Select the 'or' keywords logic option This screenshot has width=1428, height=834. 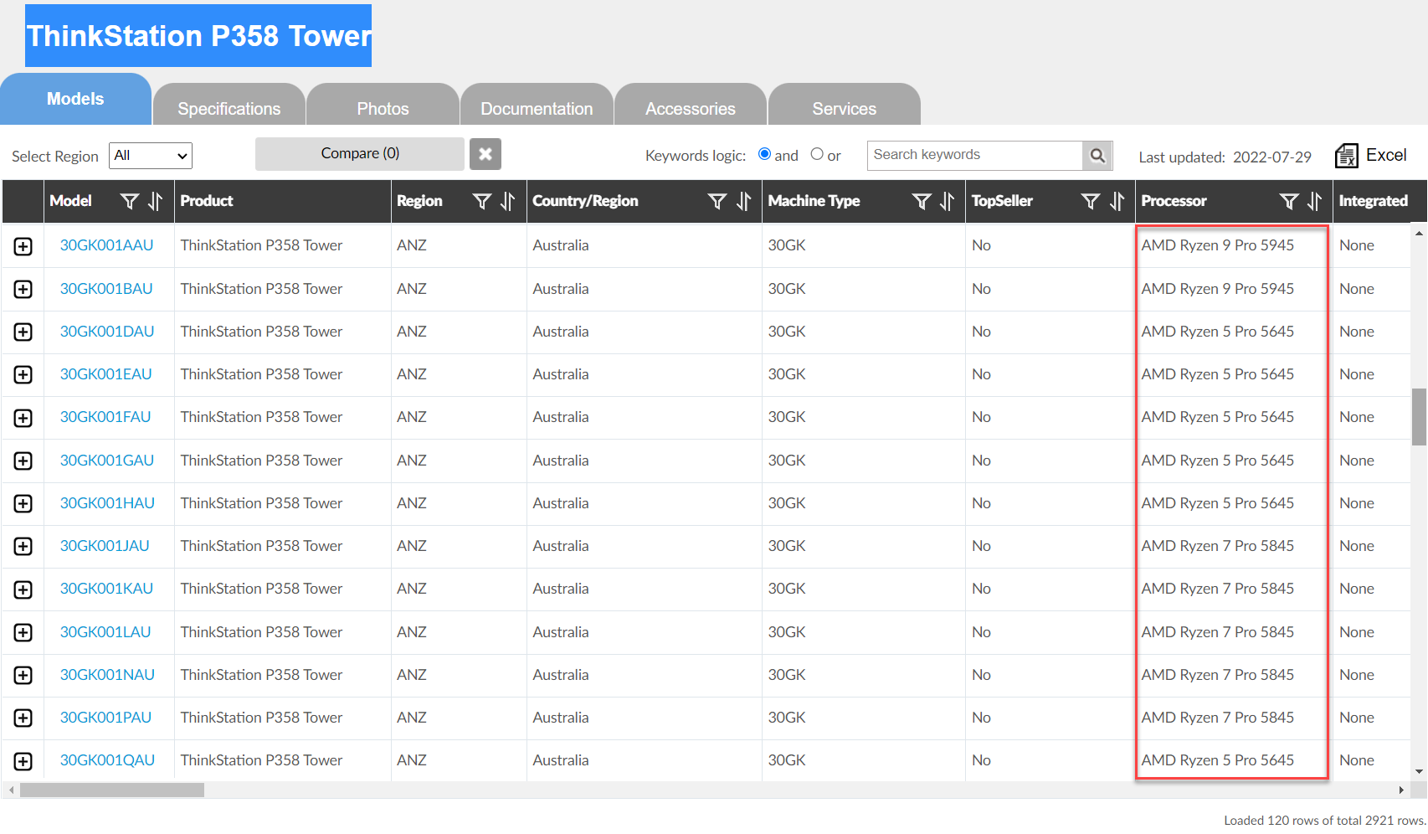pos(817,154)
